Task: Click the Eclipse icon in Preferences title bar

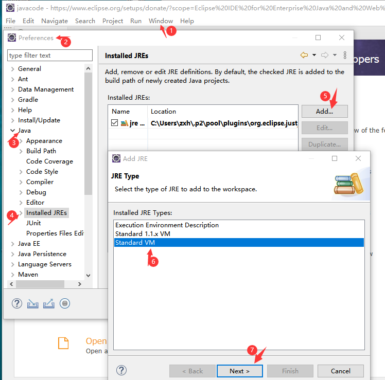Action: [11, 38]
